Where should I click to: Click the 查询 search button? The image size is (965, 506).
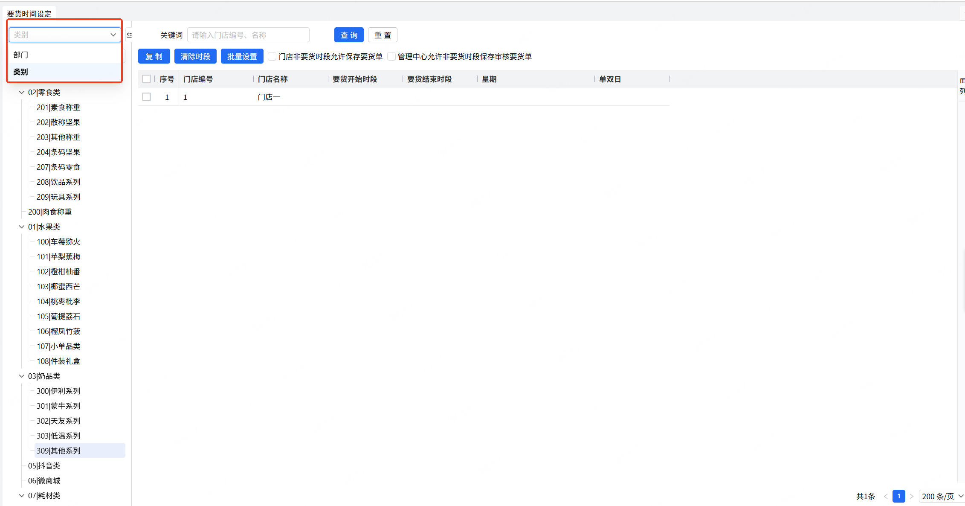point(349,35)
